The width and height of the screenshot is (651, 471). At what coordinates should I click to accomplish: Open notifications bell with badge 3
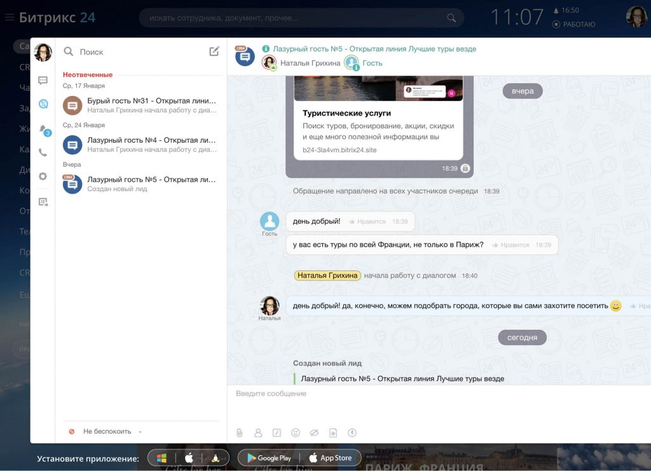pos(44,129)
